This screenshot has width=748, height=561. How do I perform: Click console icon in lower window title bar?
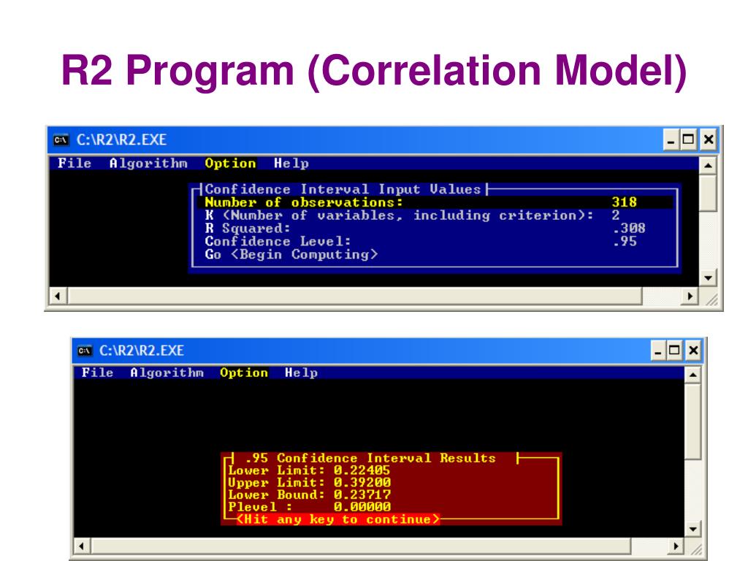coord(85,351)
